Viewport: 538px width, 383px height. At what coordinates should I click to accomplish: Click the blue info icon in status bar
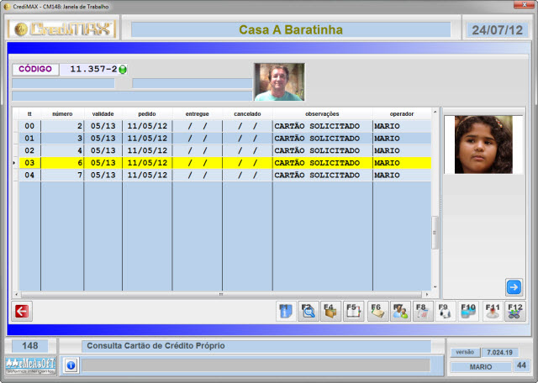pos(71,365)
